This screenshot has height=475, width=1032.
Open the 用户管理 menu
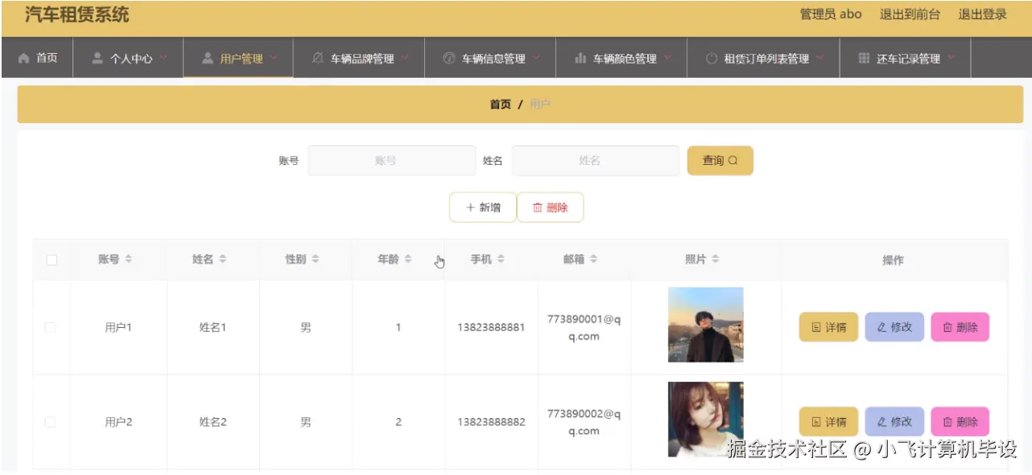tap(238, 58)
